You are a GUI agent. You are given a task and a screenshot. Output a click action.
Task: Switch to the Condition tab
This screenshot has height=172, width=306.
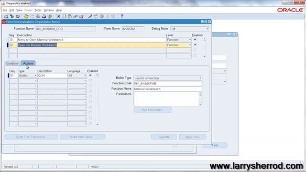(x=12, y=64)
